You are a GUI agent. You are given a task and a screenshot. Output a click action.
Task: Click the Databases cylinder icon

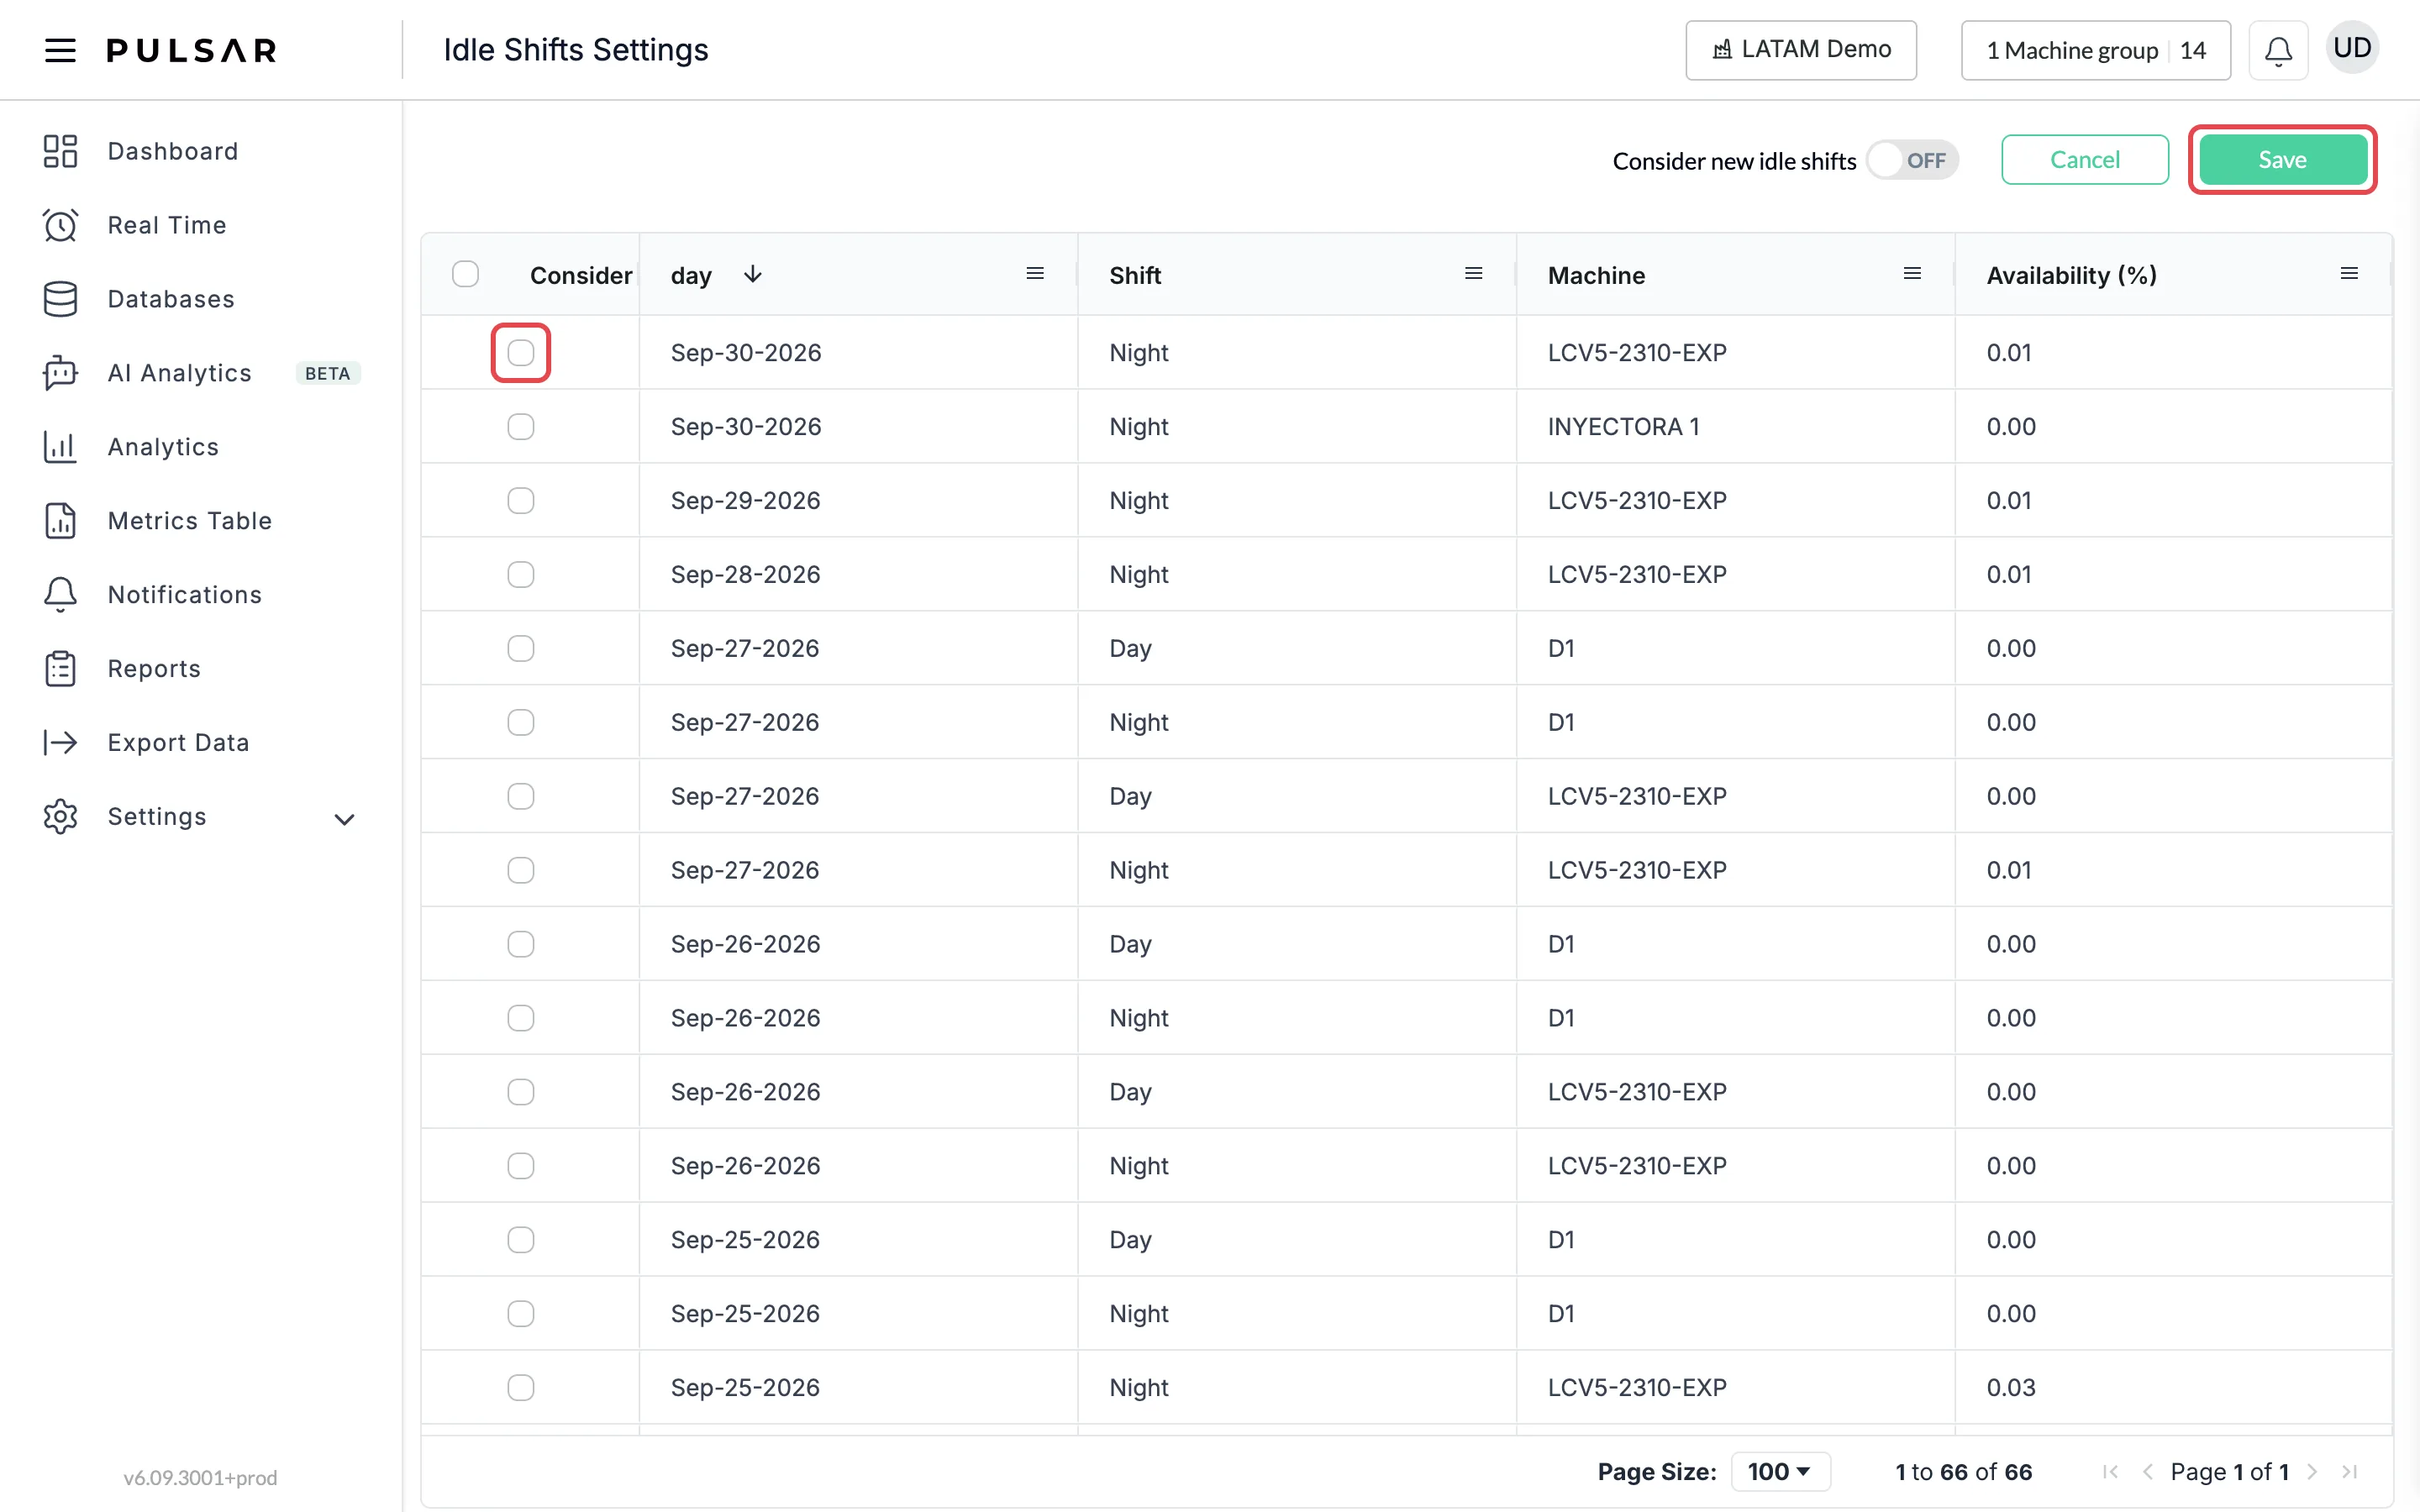click(x=60, y=299)
